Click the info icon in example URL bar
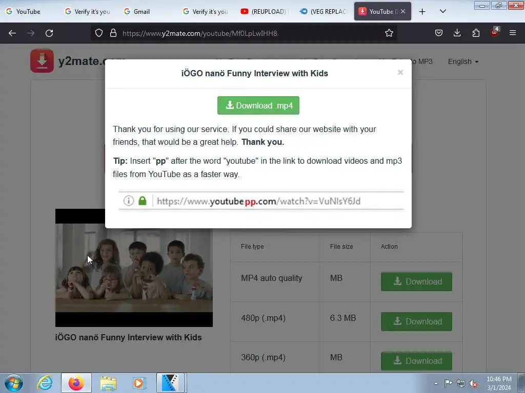 [129, 201]
